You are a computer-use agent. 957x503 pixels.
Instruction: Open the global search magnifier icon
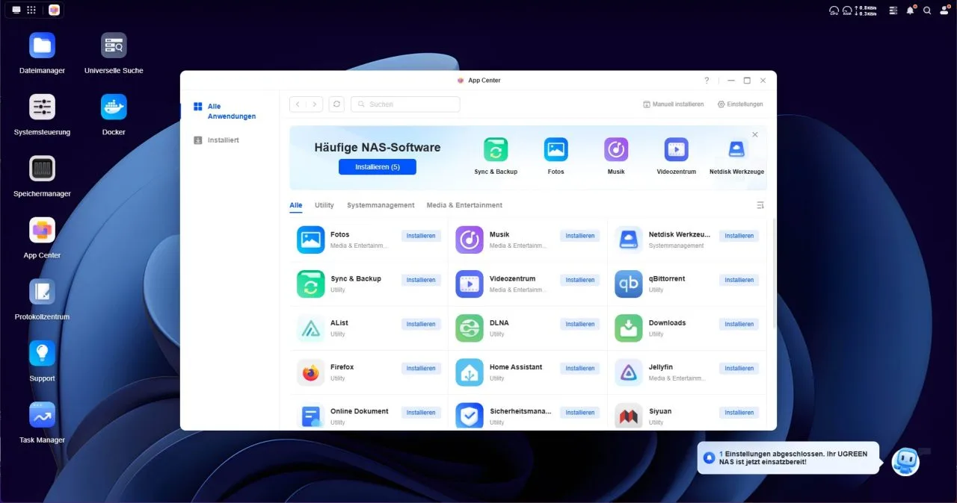click(x=927, y=10)
